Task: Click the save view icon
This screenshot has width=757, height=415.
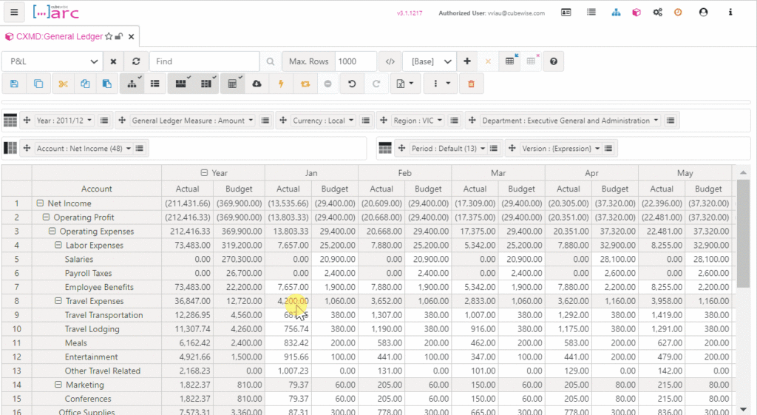Action: (x=14, y=84)
